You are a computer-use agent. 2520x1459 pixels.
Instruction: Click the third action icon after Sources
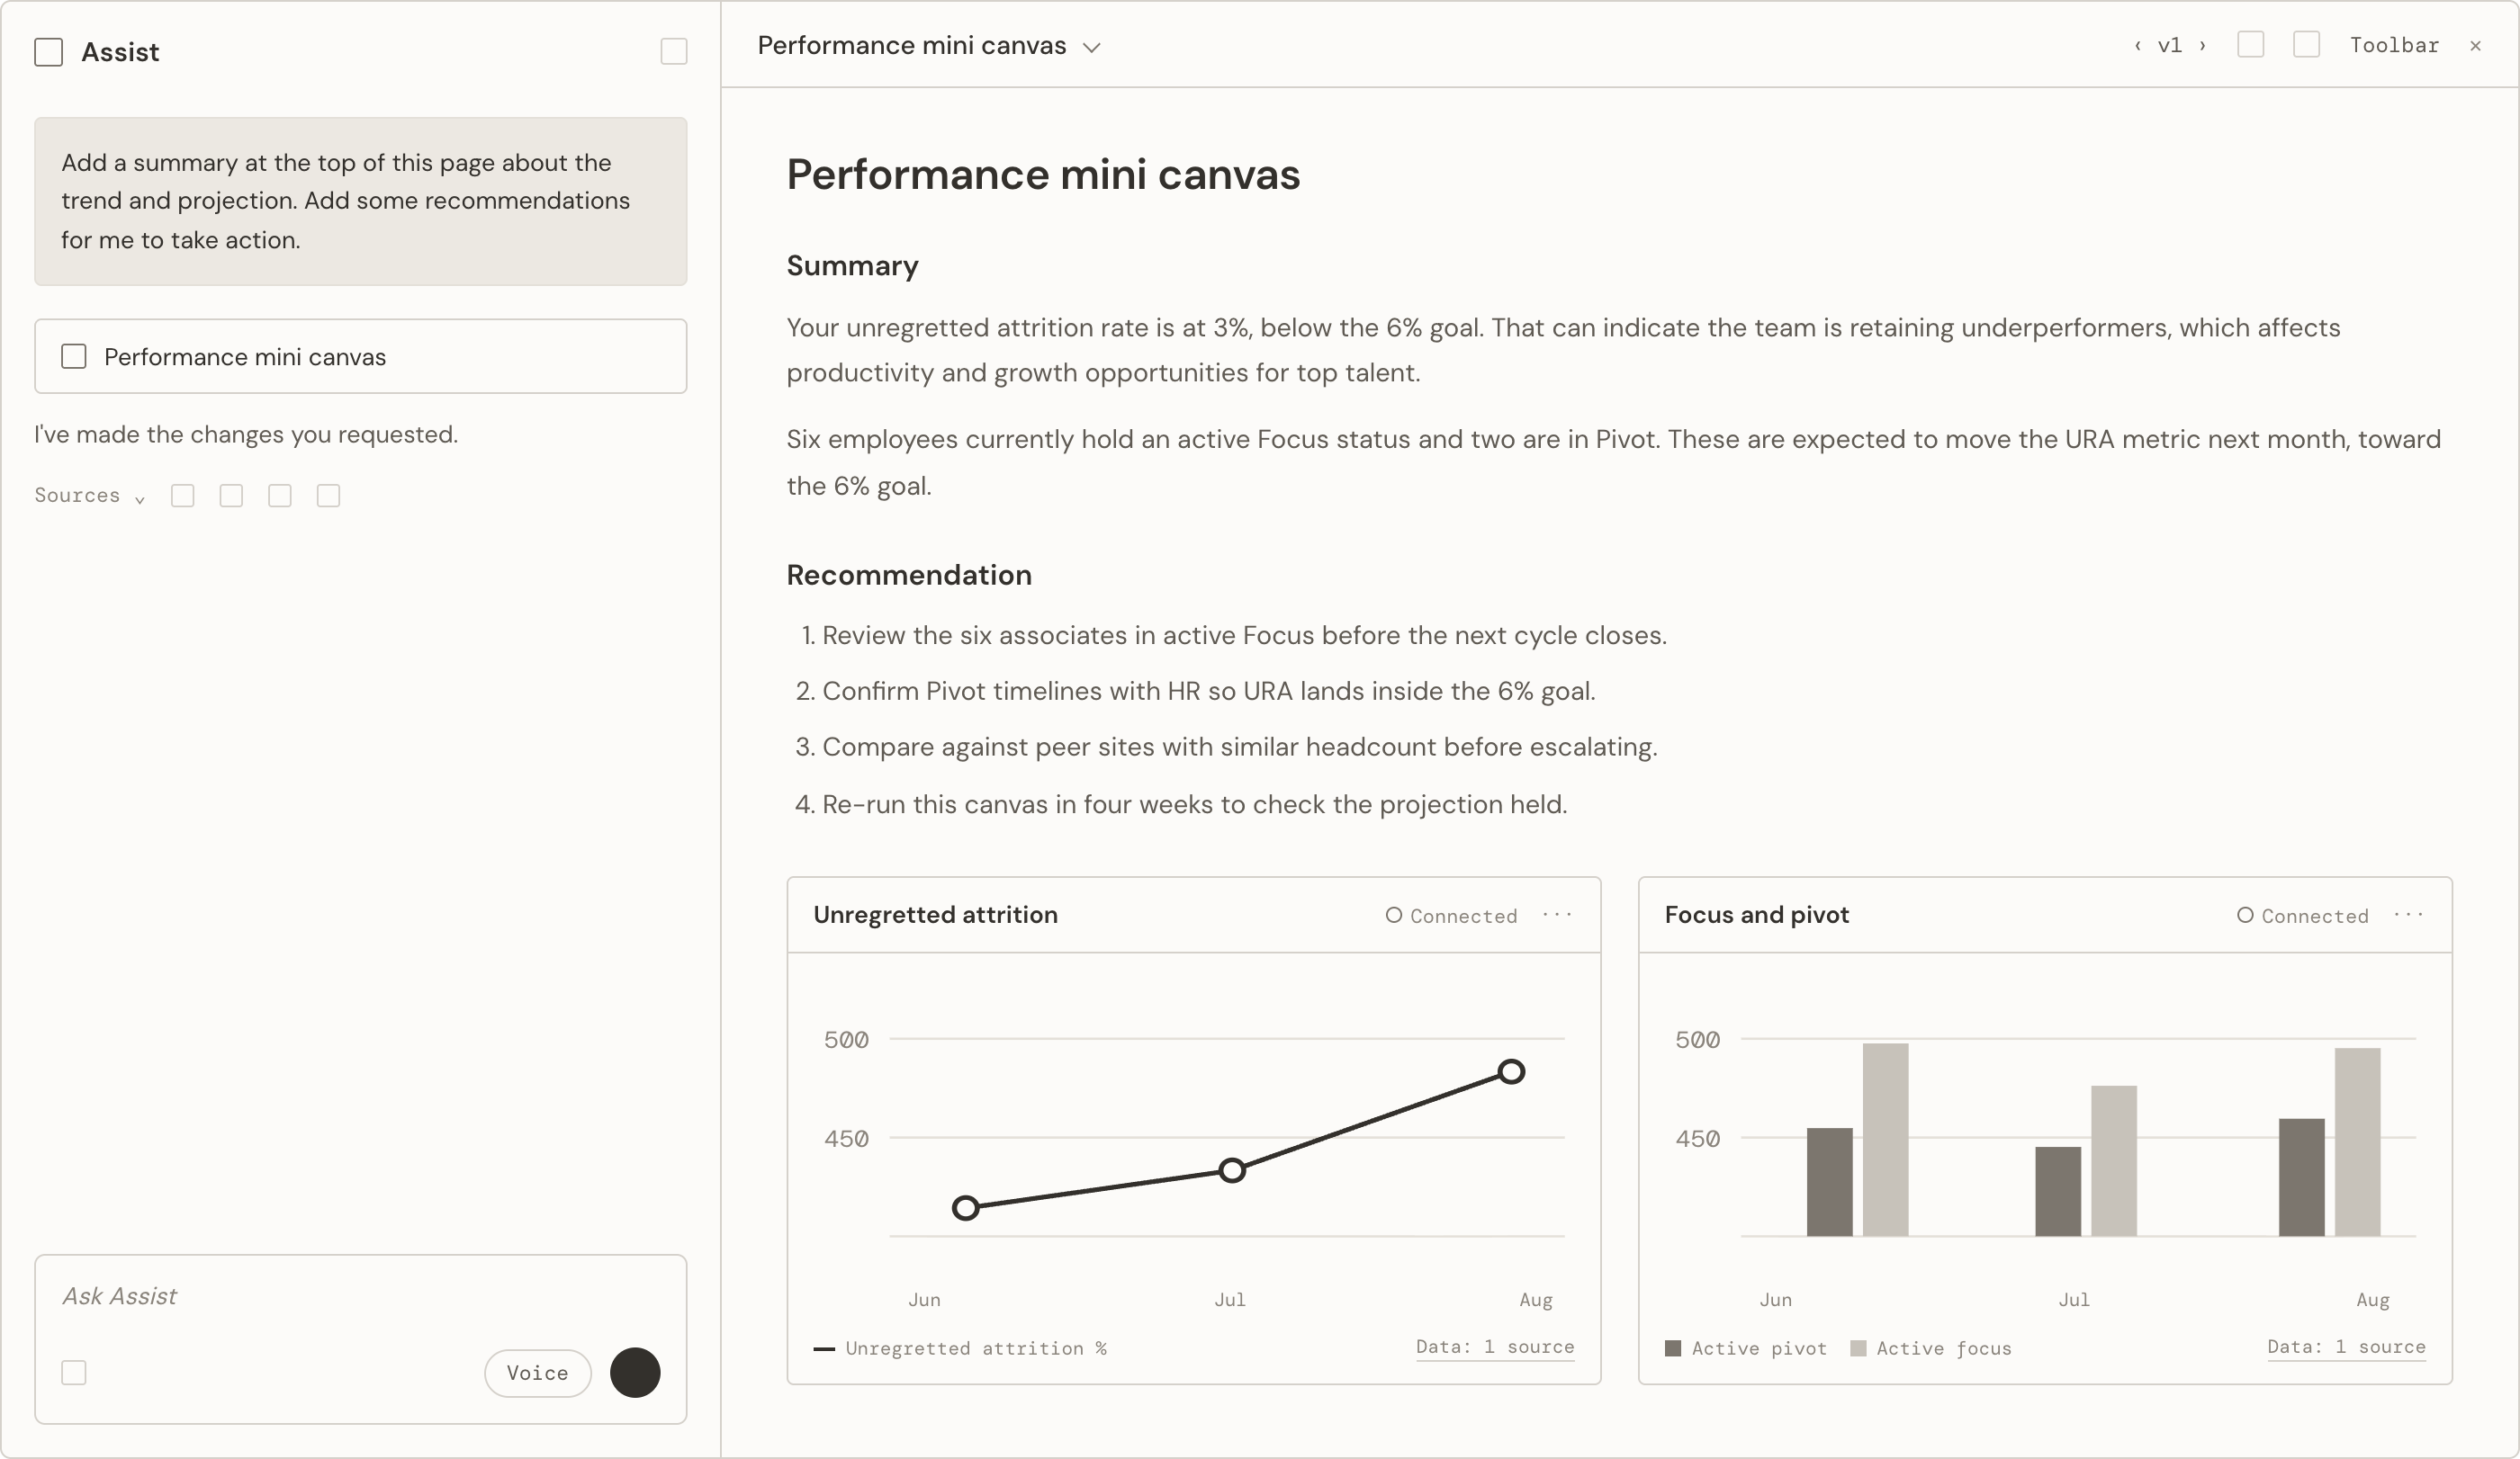coord(280,496)
